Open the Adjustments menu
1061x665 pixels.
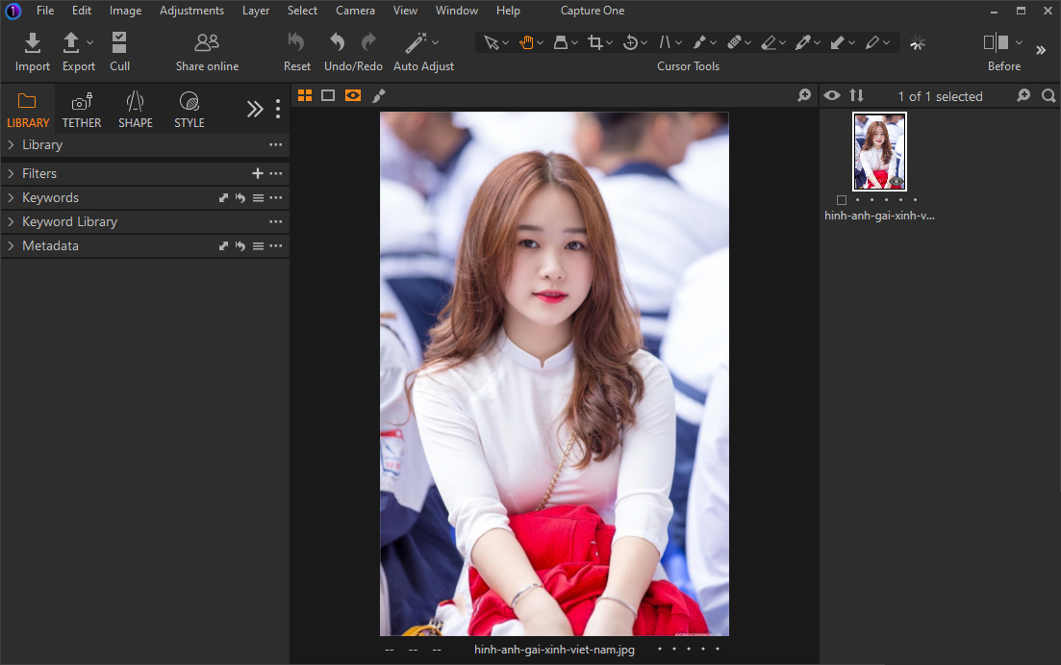[191, 11]
